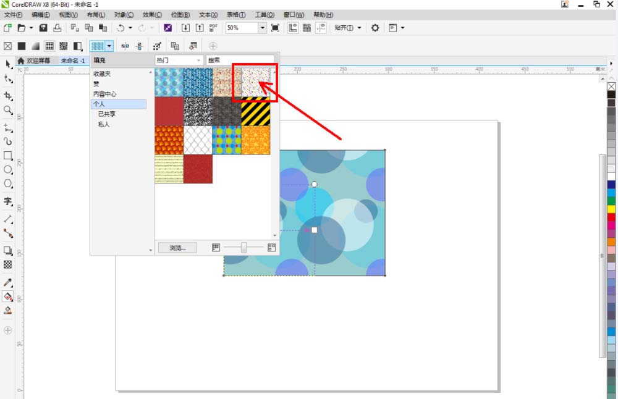Select the Crop tool in toolbox
The image size is (618, 399).
[x=8, y=96]
